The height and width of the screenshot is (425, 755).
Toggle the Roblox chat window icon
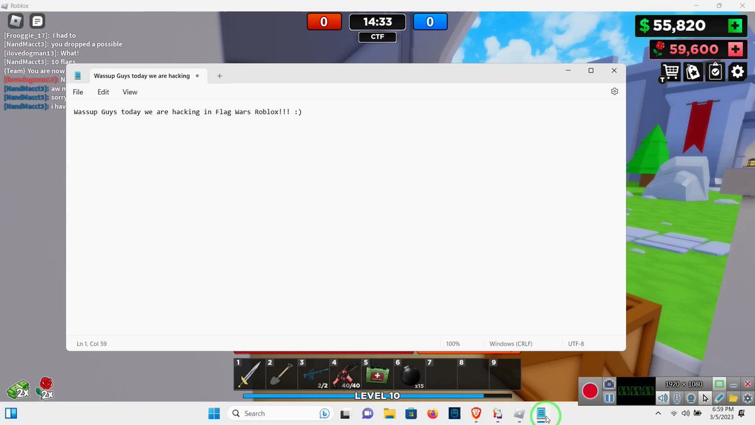(x=38, y=21)
